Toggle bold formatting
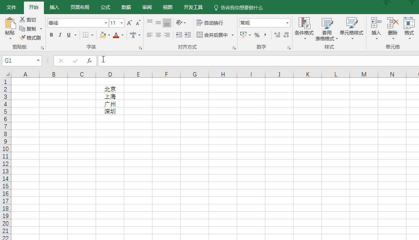The width and height of the screenshot is (419, 240). pyautogui.click(x=51, y=35)
